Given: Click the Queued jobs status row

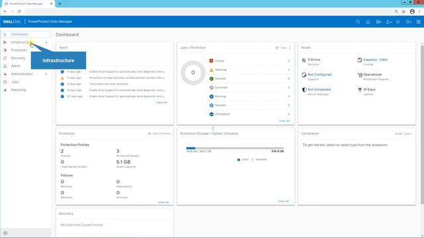Looking at the screenshot, I should [250, 105].
